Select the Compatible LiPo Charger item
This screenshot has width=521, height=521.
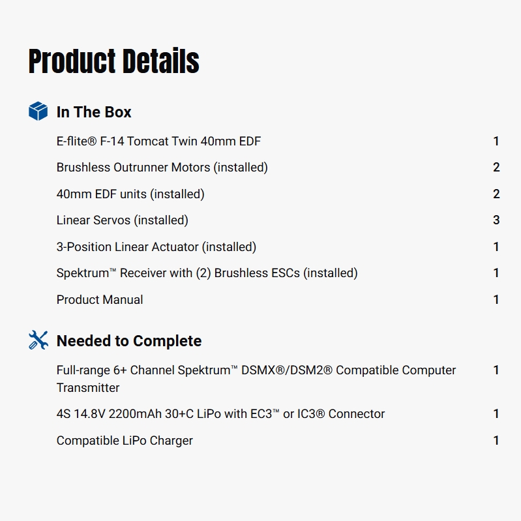tap(125, 440)
